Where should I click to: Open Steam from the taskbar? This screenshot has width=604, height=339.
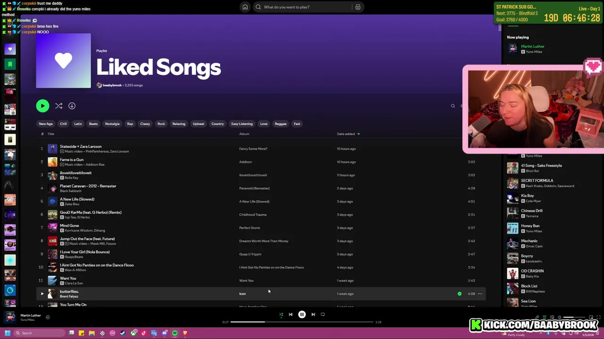click(123, 333)
